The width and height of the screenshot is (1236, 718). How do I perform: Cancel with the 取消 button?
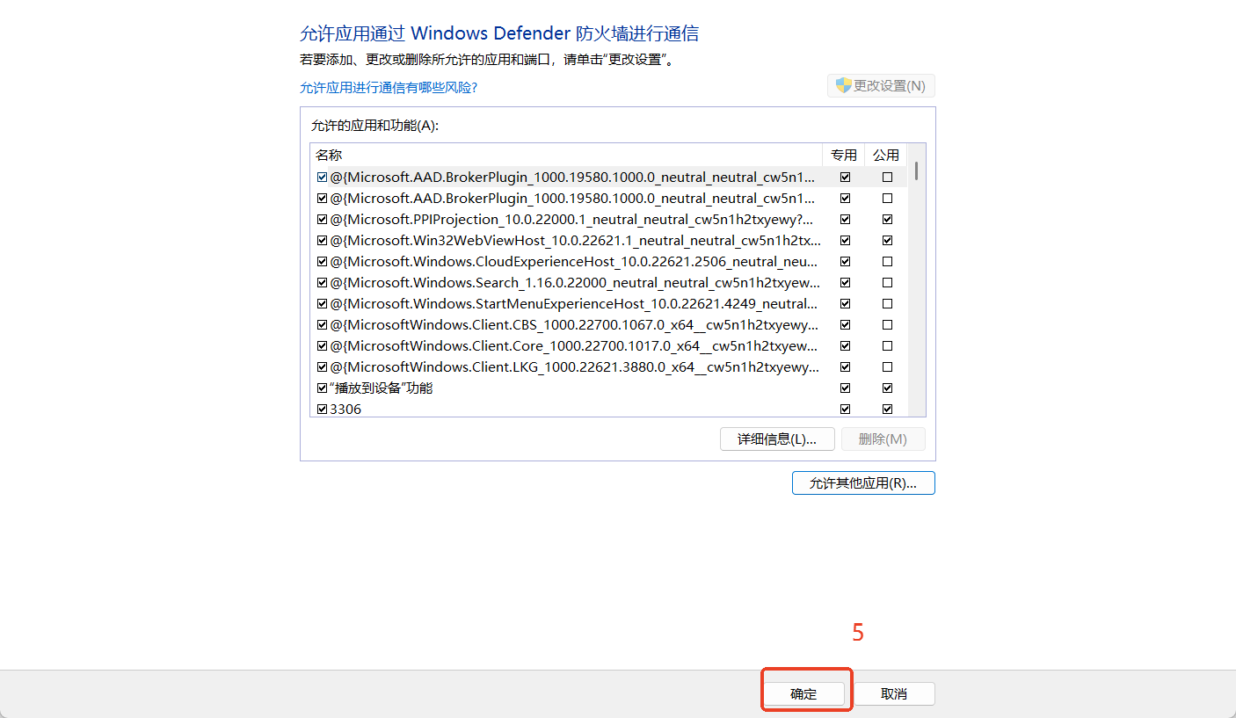pyautogui.click(x=894, y=693)
